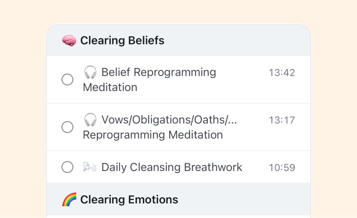This screenshot has width=357, height=218.
Task: Expand the truncated ellipsis in the Vows/Obligations/Oaths title
Action: coord(231,120)
